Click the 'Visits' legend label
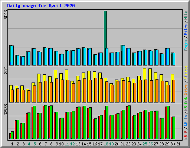 (x=186, y=73)
